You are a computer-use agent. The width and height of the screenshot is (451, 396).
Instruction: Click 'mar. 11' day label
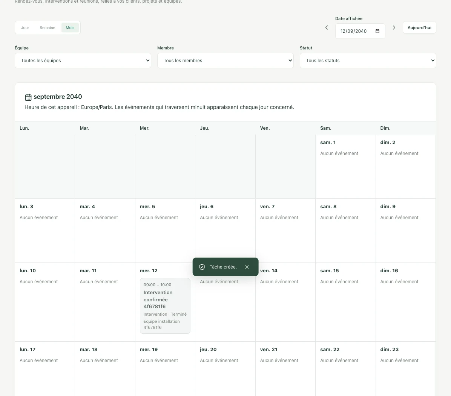point(88,271)
